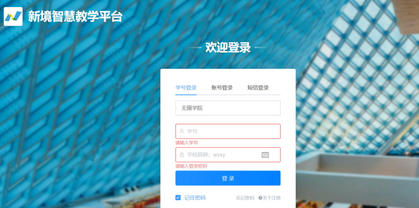Click the 新境智慧教学平台 title text
Image resolution: width=419 pixels, height=208 pixels.
tap(75, 17)
